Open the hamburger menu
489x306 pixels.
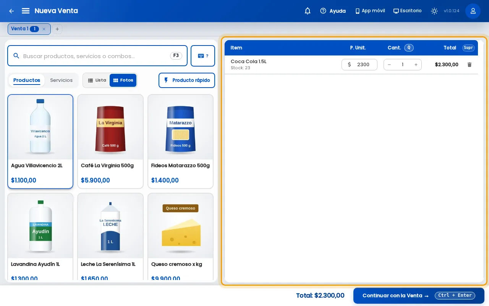coord(26,11)
